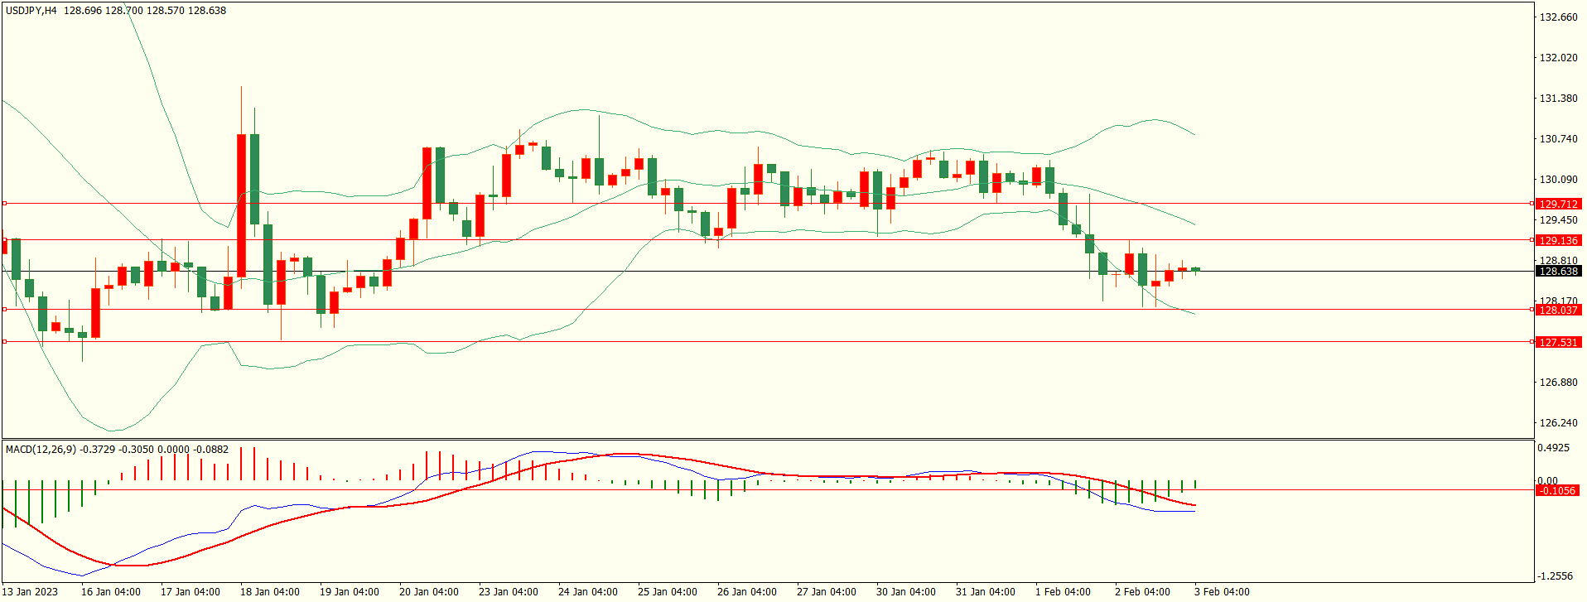Viewport: 1587px width, 602px height.
Task: Click the red 127.531 price level tag
Action: [x=1557, y=342]
